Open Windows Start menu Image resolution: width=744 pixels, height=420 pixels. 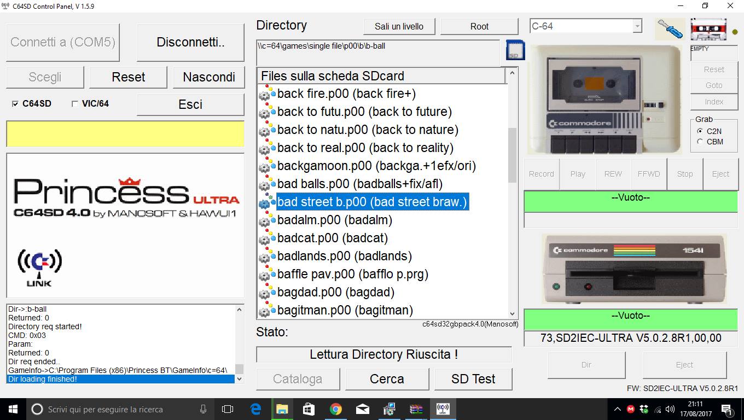point(13,409)
